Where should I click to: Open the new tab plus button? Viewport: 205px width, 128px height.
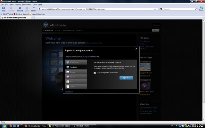[x=33, y=18]
